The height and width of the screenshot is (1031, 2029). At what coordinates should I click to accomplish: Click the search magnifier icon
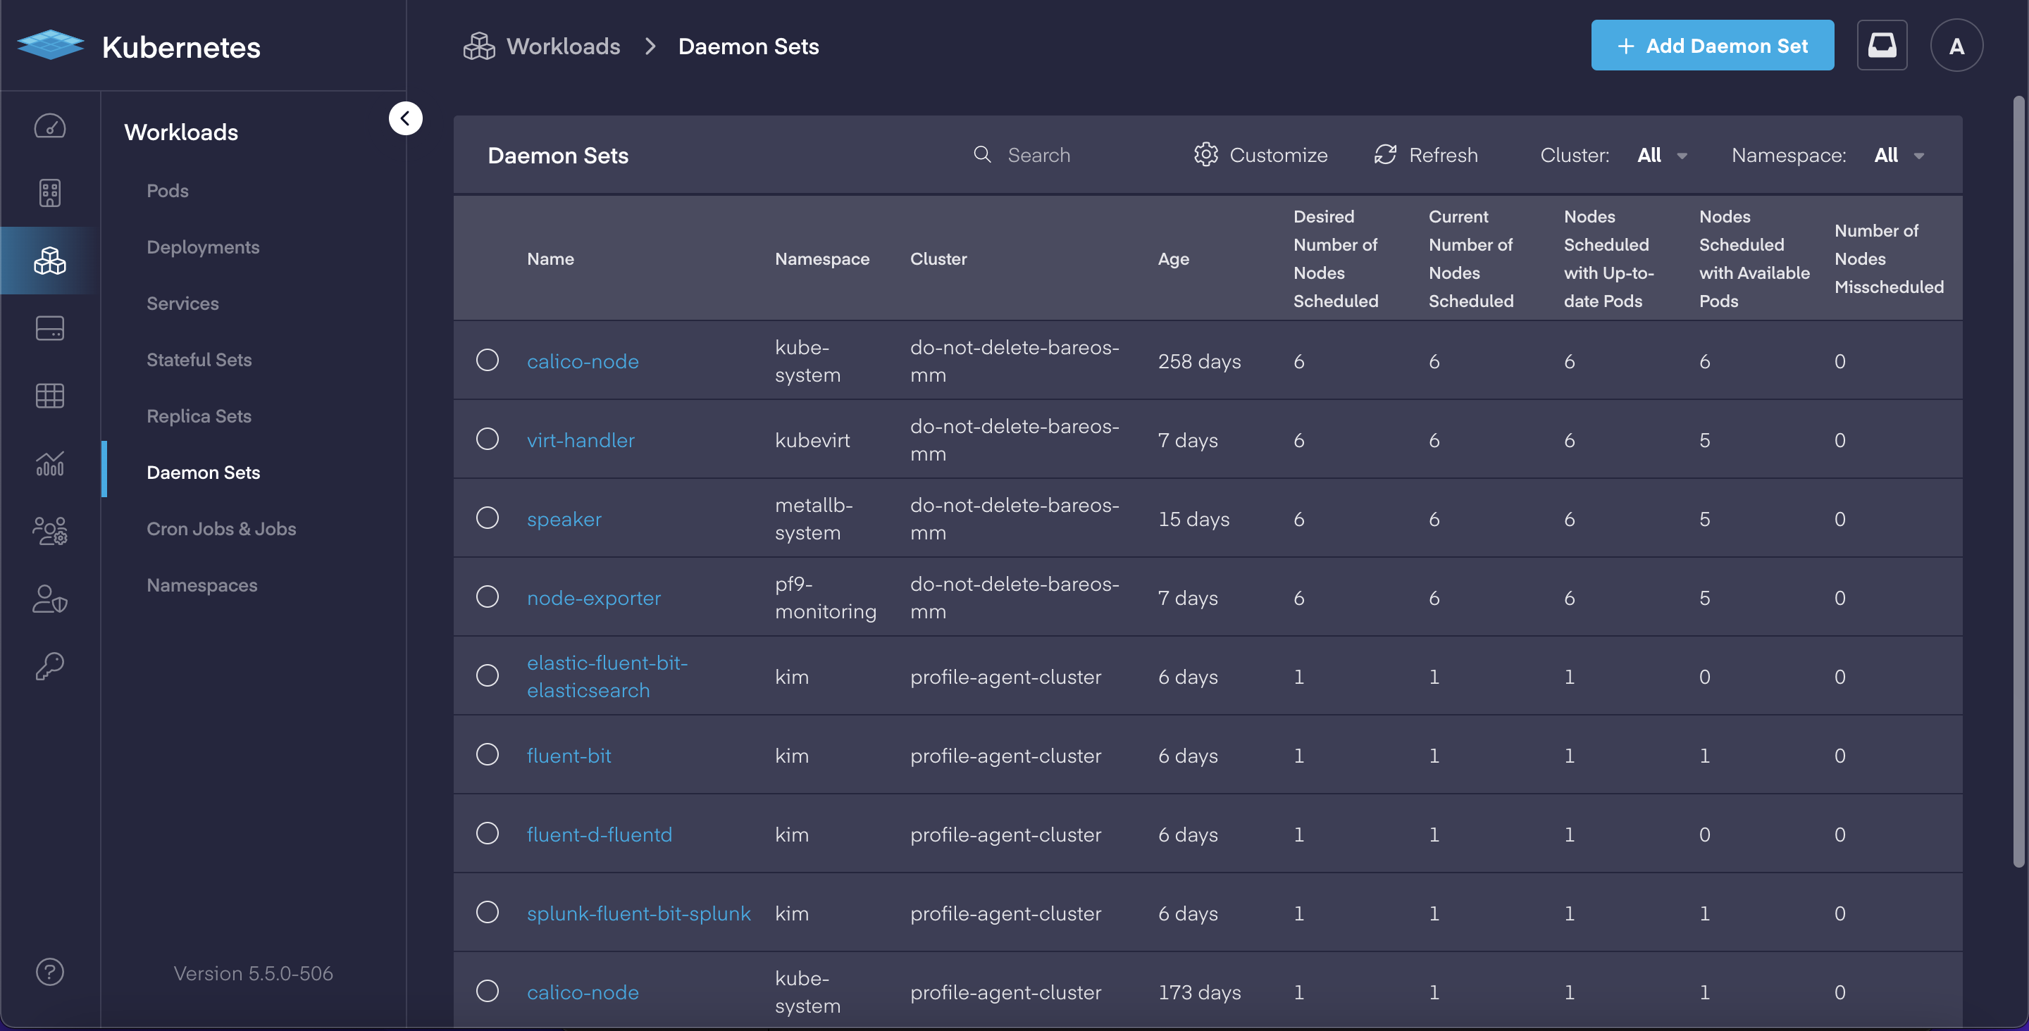tap(982, 154)
